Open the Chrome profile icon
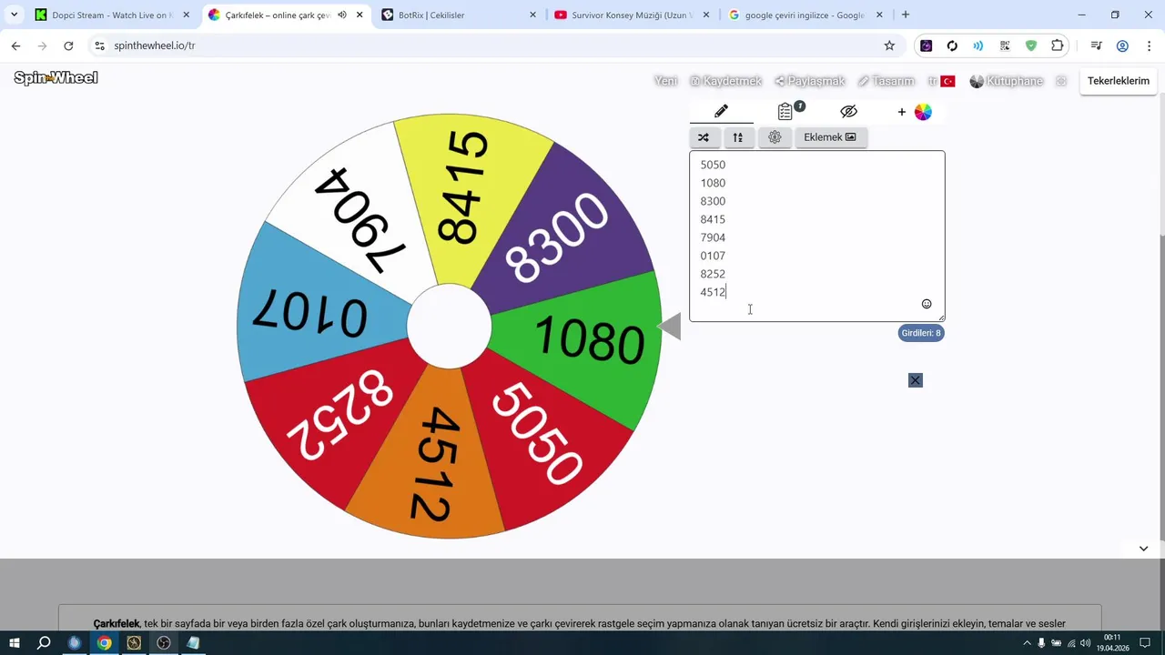Screen dimensions: 1165x655 pos(1122,45)
